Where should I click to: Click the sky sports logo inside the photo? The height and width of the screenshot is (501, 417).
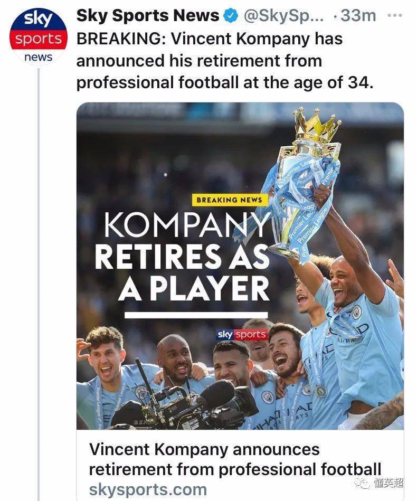242,335
